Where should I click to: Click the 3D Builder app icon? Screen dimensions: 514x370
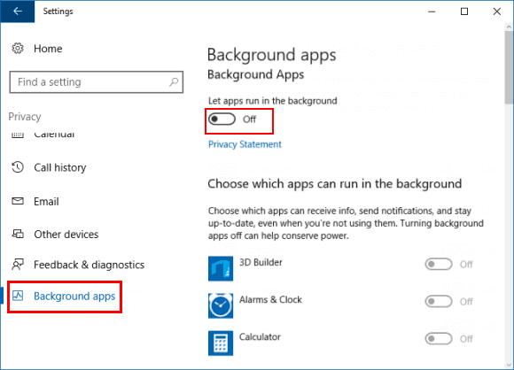click(221, 268)
